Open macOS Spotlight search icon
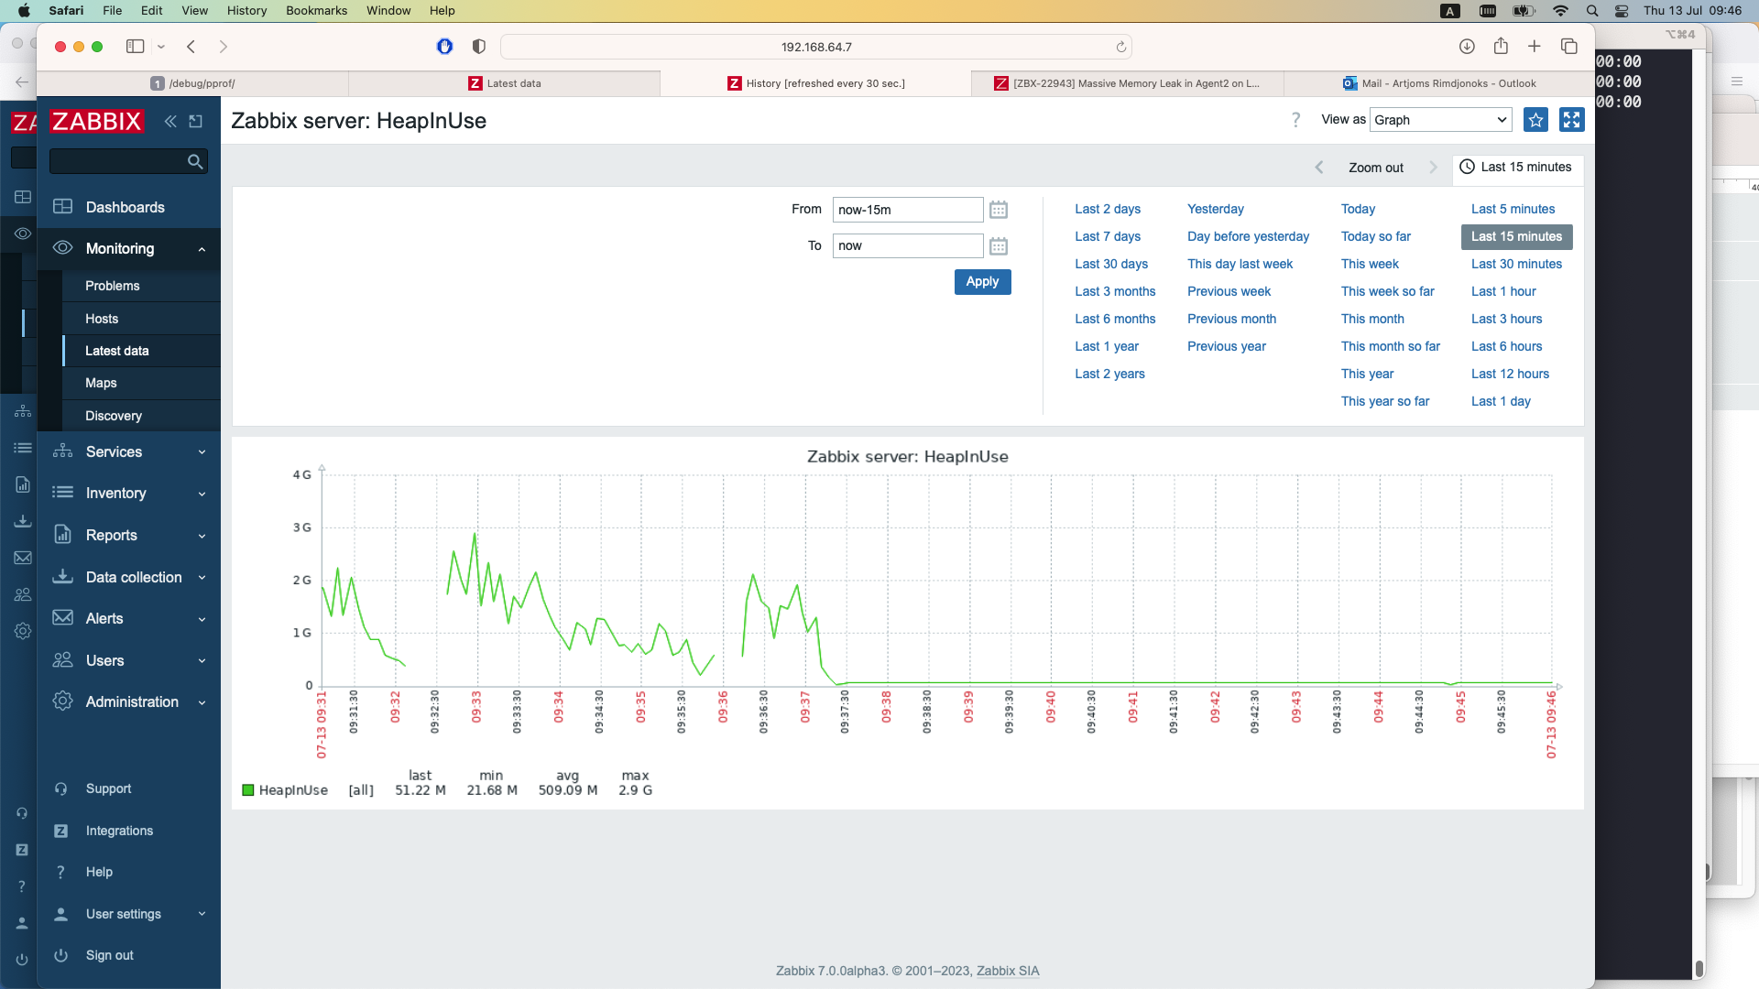This screenshot has height=989, width=1759. click(1592, 11)
